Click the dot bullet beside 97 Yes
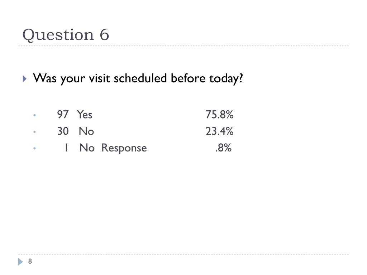This screenshot has width=367, height=275. pyautogui.click(x=34, y=115)
